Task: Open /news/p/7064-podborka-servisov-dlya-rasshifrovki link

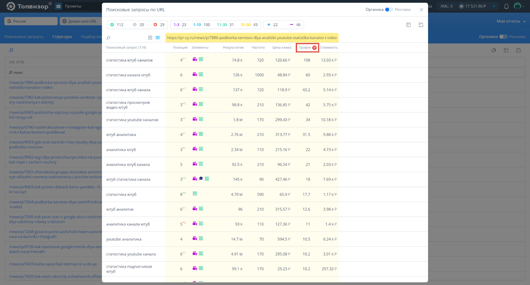Action: pyautogui.click(x=55, y=204)
